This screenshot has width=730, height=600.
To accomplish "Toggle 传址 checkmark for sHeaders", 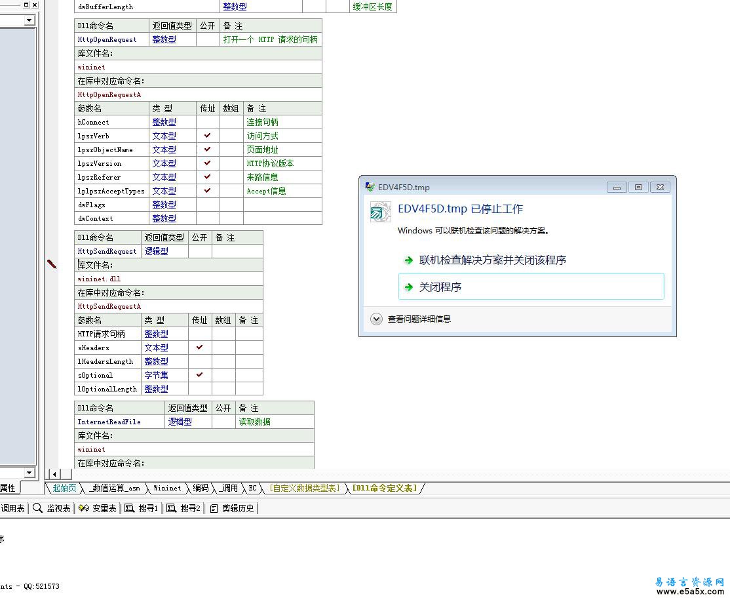I will [200, 348].
